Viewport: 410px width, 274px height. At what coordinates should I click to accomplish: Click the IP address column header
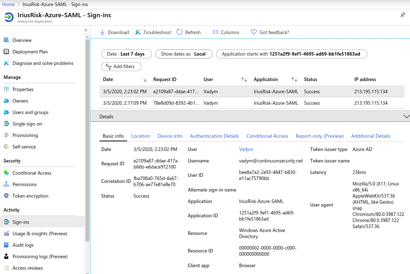[365, 79]
